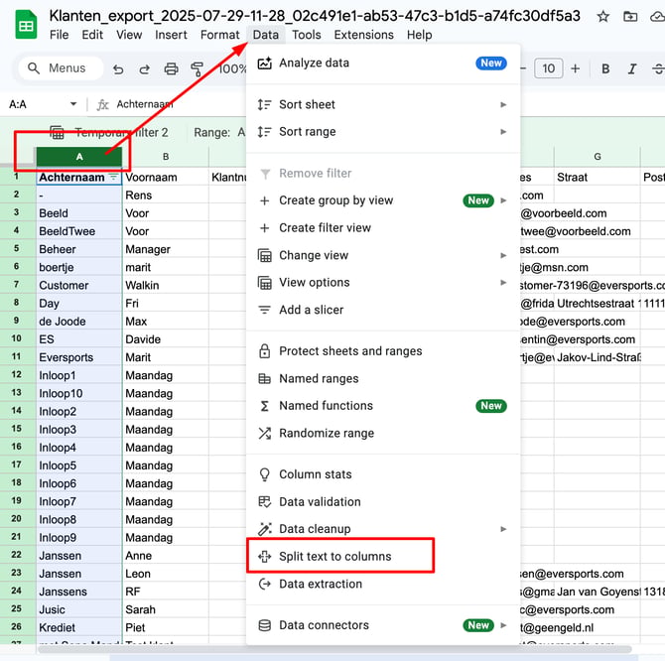Click cell containing Sarah
This screenshot has width=665, height=661.
[x=166, y=609]
